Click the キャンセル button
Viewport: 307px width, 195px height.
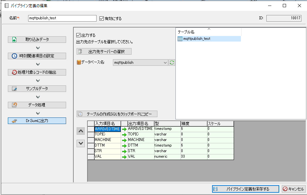[x=294, y=189]
